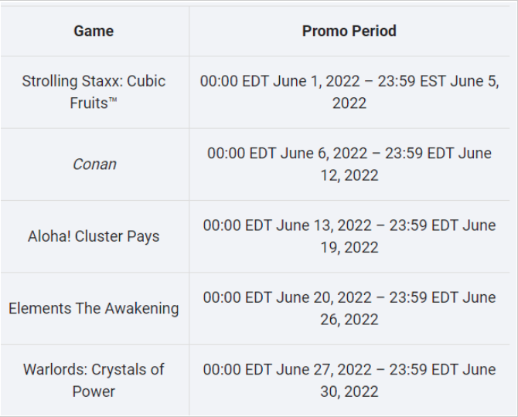Click '26, 2022' in the Elements row
Viewport: 518px width, 417px height.
pos(349,320)
